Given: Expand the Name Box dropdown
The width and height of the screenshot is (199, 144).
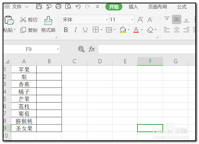Looking at the screenshot, I should tap(58, 49).
